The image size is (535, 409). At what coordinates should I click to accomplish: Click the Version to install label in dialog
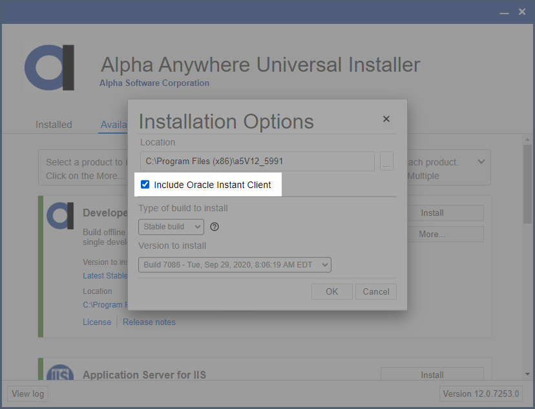pos(173,246)
